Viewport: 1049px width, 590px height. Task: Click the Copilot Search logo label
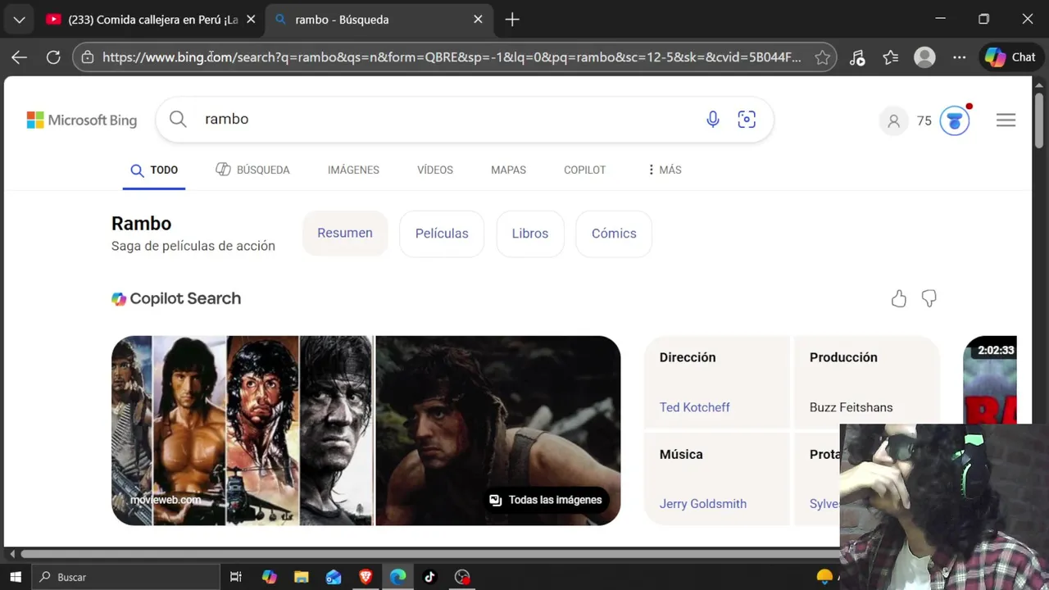click(176, 298)
